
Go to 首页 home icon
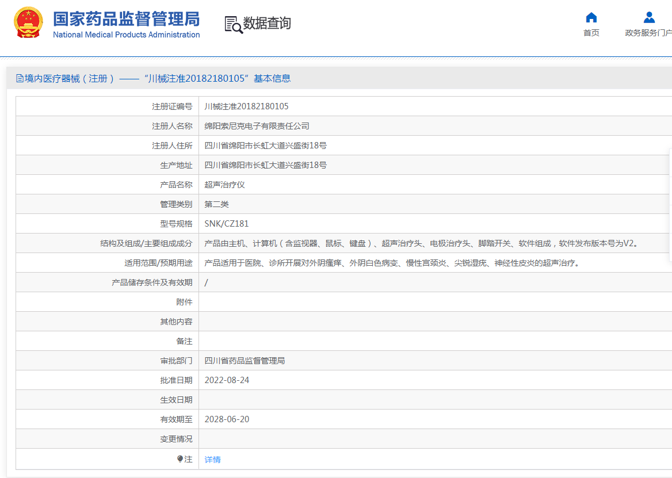[x=591, y=18]
